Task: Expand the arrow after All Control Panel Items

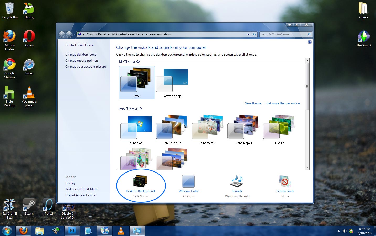Action: pyautogui.click(x=146, y=34)
